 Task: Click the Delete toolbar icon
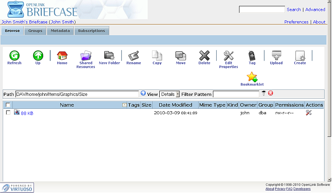(204, 56)
